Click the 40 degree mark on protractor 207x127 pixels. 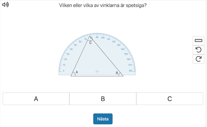(x=71, y=49)
